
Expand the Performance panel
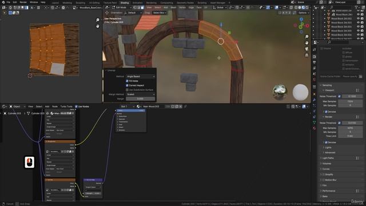(328, 191)
